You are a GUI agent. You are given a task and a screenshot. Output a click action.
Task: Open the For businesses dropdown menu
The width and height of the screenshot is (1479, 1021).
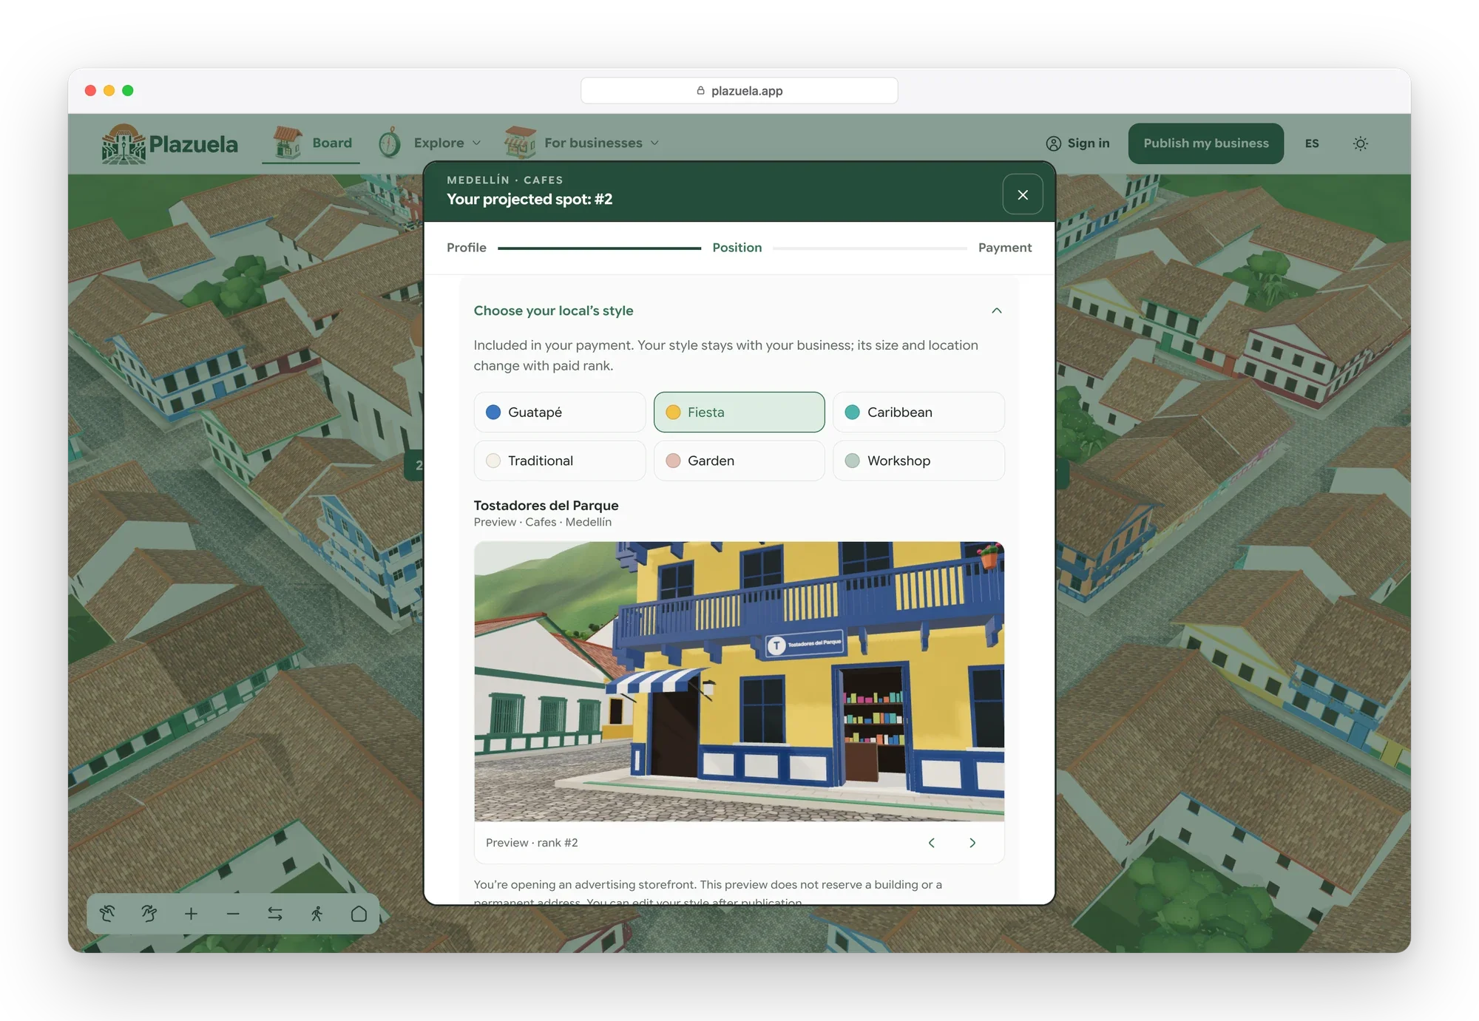click(x=601, y=143)
